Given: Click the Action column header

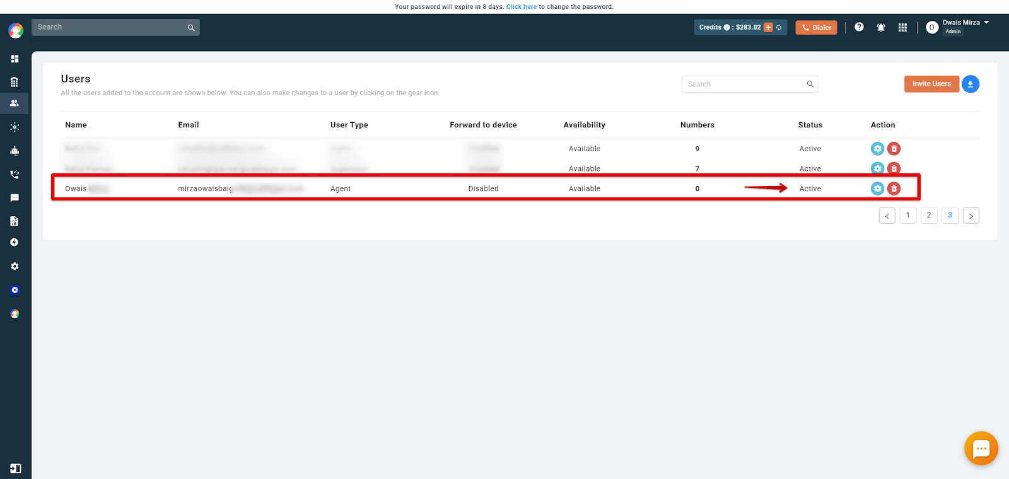Looking at the screenshot, I should pos(883,125).
